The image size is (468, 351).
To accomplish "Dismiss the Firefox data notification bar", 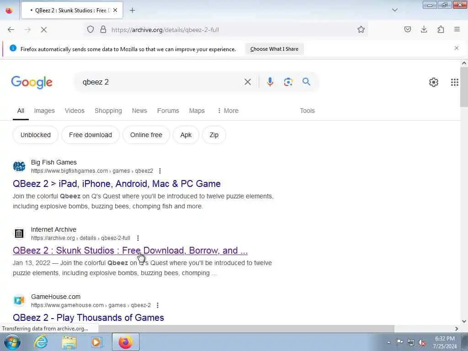I will (457, 48).
